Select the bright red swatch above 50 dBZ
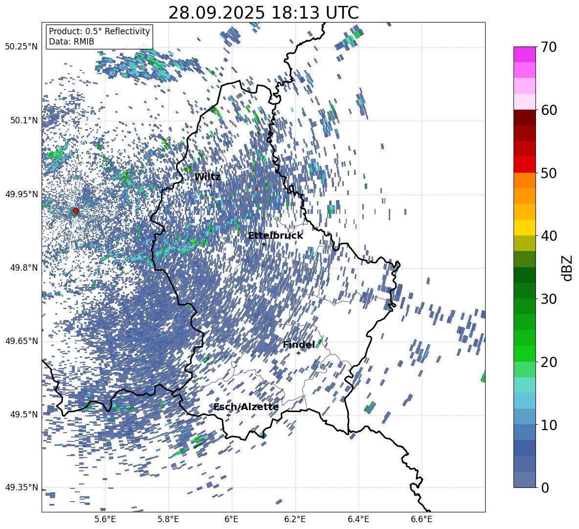Image resolution: width=579 pixels, height=529 pixels. [x=525, y=164]
